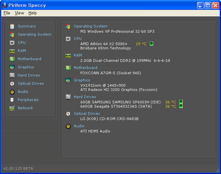This screenshot has height=174, width=221.
Task: Open the Network section
Action: click(25, 108)
